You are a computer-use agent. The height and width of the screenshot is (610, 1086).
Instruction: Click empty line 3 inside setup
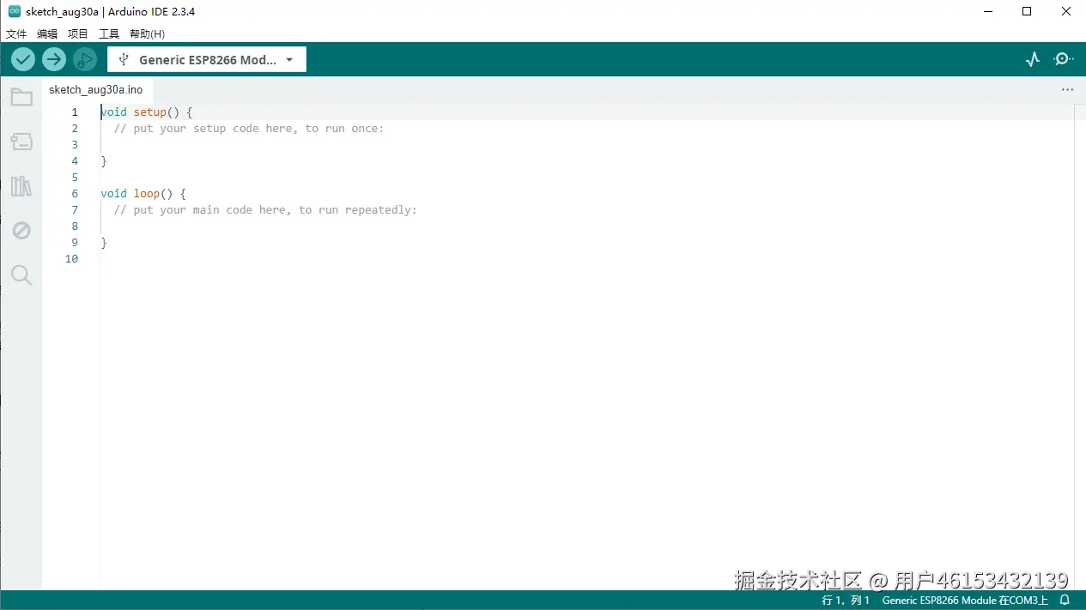pos(586,145)
